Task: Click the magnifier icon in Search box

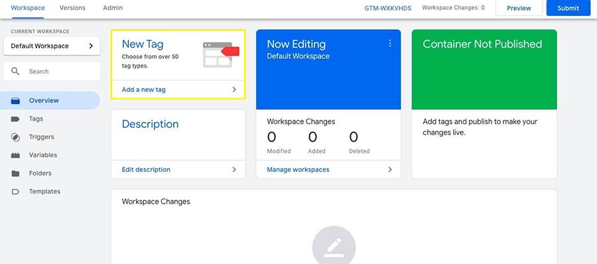Action: (x=15, y=71)
